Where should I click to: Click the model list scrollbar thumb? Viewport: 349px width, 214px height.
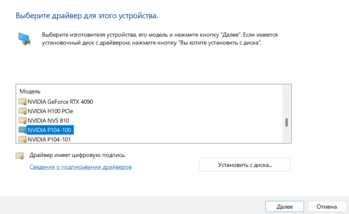286,122
